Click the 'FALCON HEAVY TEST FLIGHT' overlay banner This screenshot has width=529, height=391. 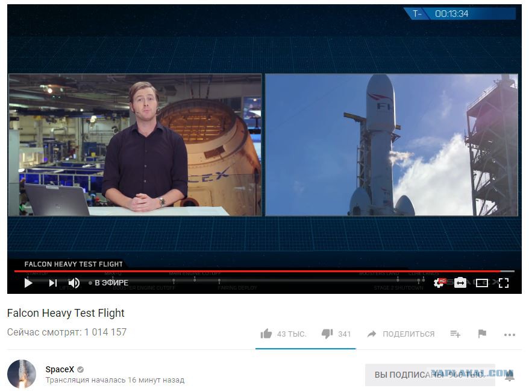point(74,264)
